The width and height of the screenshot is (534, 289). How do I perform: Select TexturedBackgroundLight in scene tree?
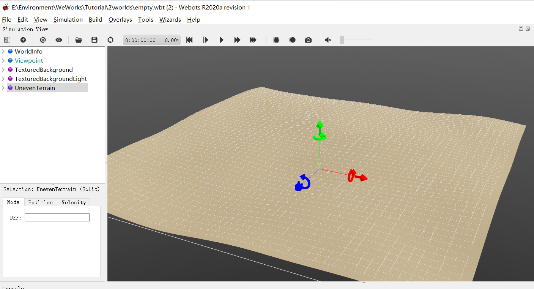[x=51, y=79]
